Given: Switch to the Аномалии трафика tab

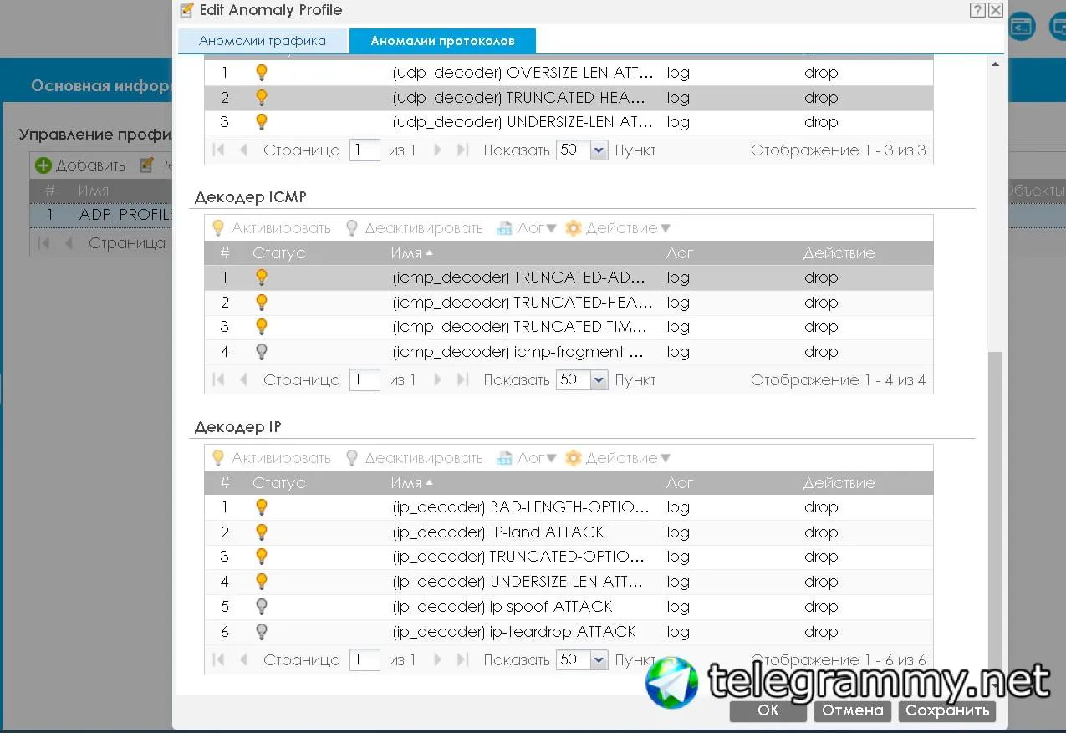Looking at the screenshot, I should (263, 41).
